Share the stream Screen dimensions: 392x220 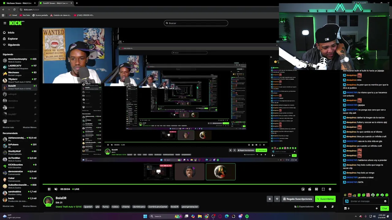coord(318,207)
